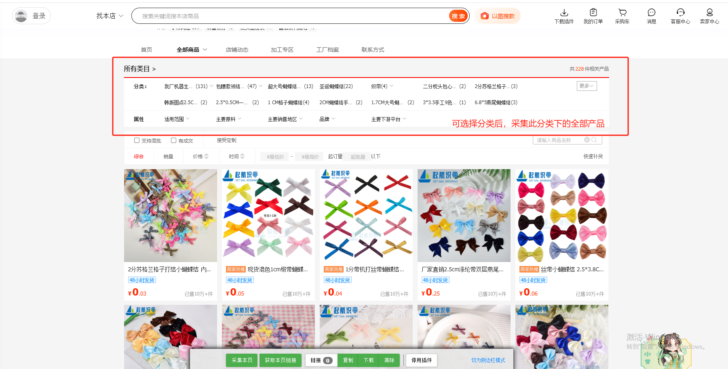Enable the 支持混批 checkbox
The width and height of the screenshot is (728, 369).
[137, 140]
